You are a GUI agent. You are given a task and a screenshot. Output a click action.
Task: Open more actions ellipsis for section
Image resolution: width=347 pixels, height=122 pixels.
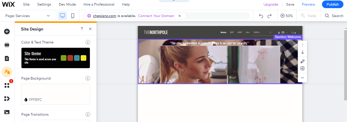(x=303, y=78)
